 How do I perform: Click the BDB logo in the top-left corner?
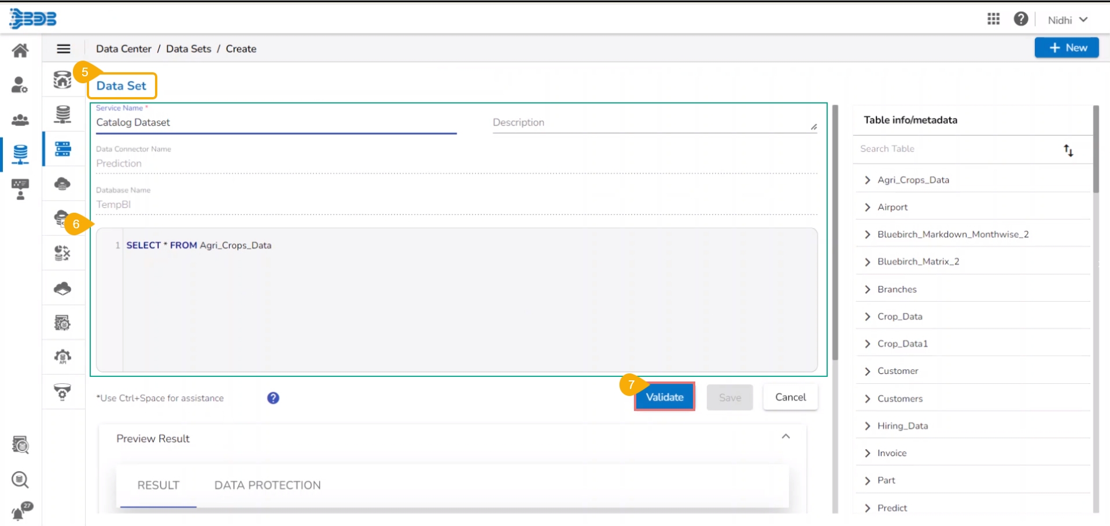(x=33, y=18)
